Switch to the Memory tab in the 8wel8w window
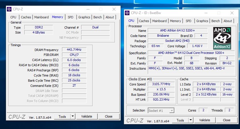 [x=175, y=21]
